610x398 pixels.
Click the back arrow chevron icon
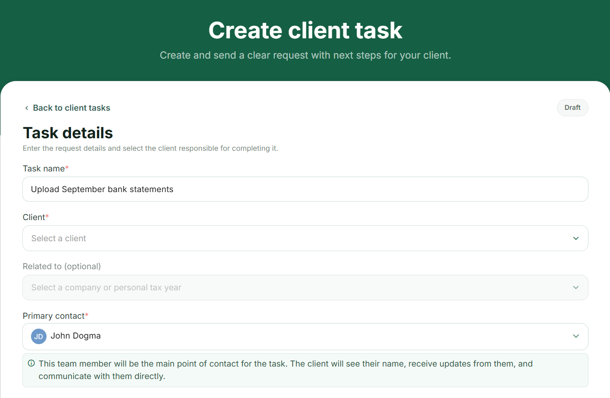[x=27, y=108]
